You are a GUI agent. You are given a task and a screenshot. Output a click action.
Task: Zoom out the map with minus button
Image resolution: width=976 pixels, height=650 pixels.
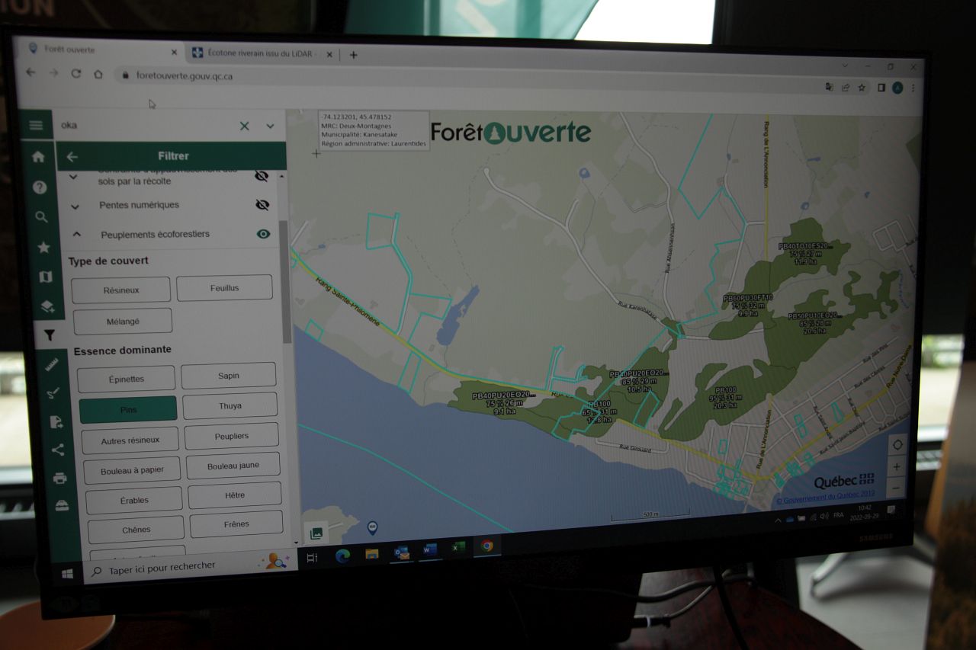point(897,487)
